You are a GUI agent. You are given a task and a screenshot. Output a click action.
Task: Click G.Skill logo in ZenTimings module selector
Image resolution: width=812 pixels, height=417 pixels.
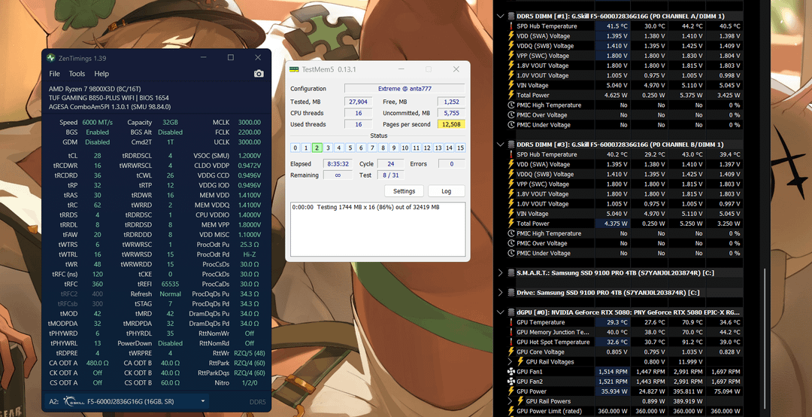point(72,401)
